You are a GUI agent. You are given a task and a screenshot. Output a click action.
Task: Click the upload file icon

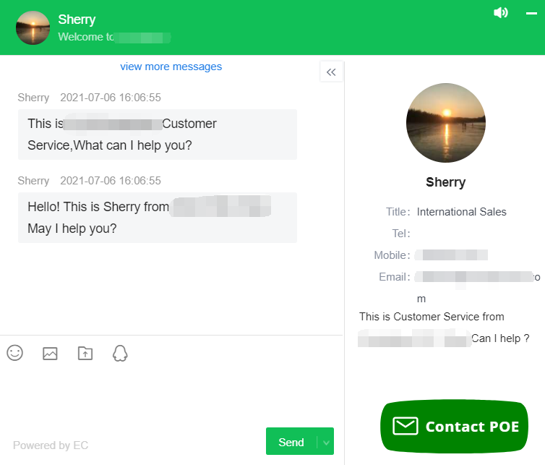85,354
